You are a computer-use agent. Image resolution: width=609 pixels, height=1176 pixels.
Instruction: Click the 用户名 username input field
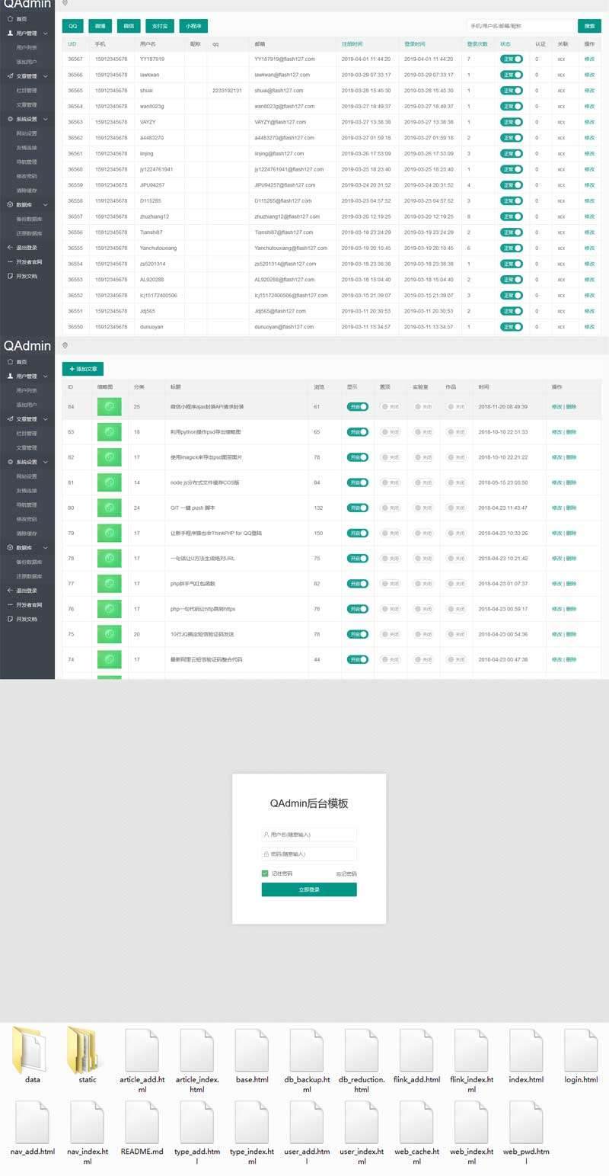pos(309,835)
